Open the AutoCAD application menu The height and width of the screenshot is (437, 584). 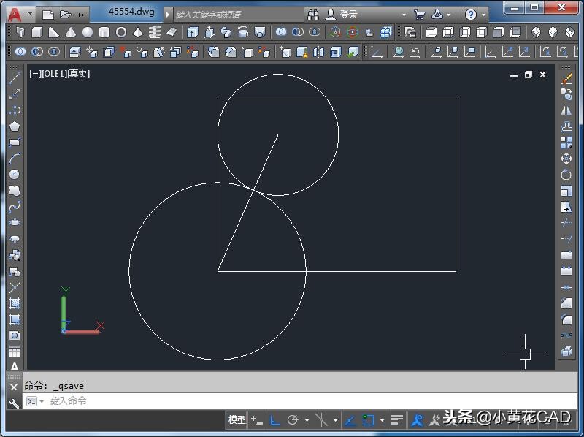(15, 14)
